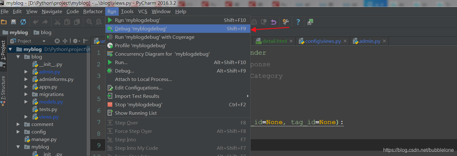
Task: Click the Find magnifier icon
Action: [89, 22]
